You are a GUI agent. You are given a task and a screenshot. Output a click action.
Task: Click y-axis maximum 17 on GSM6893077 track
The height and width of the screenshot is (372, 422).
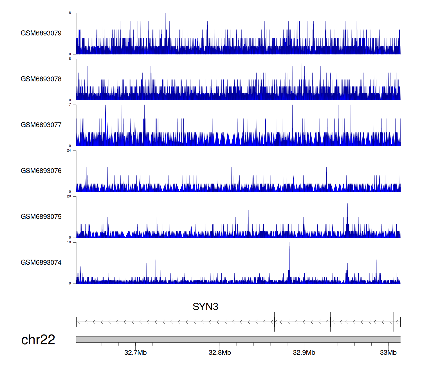pos(69,105)
